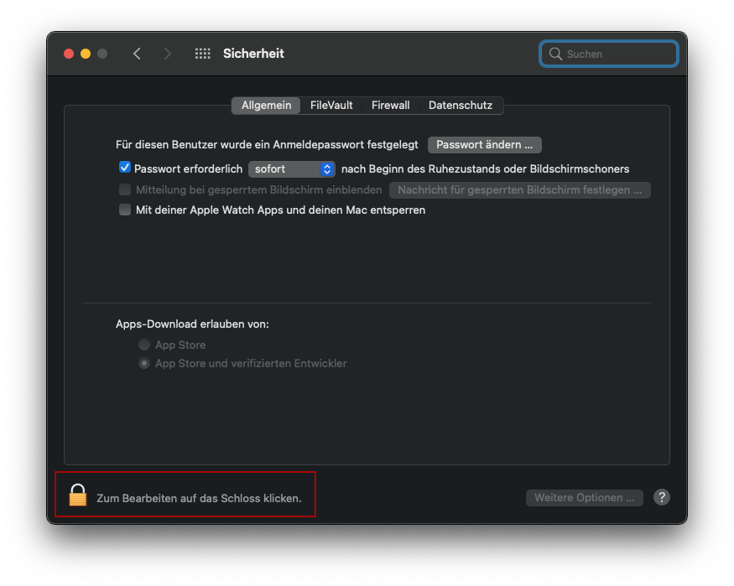Screen dimensions: 734x586
Task: Select the 'App Store' radio button
Action: coord(144,345)
